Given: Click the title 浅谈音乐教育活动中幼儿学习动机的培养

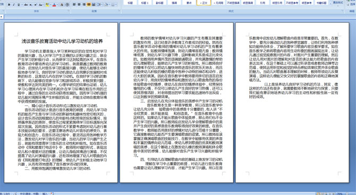Looking at the screenshot, I should [62, 41].
